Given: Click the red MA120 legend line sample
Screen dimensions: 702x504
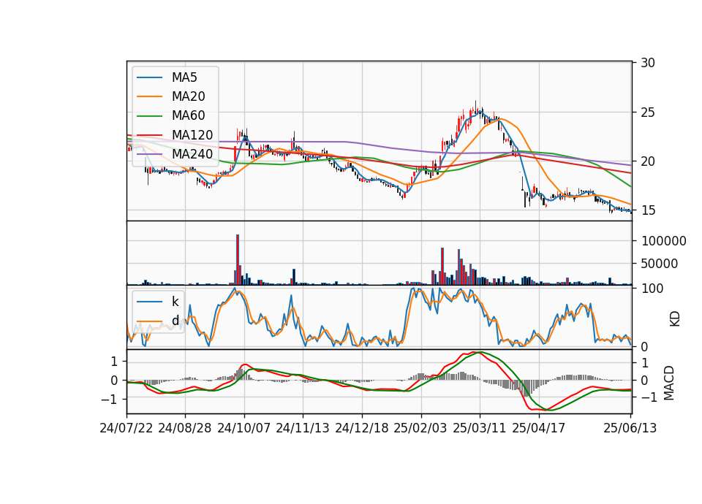Looking at the screenshot, I should (x=149, y=135).
